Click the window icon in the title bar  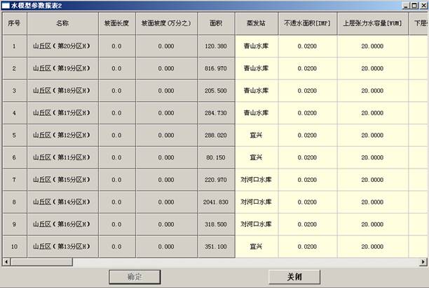[6, 6]
